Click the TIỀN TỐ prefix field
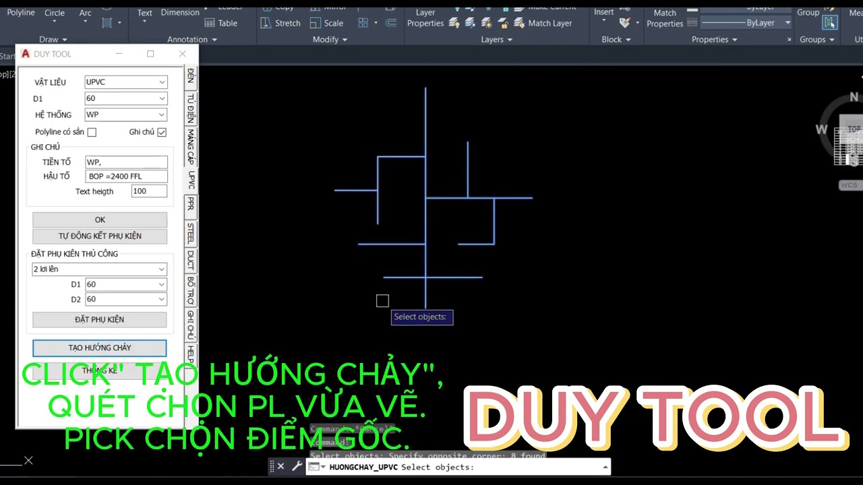Screen dimensions: 863x485 (x=126, y=162)
